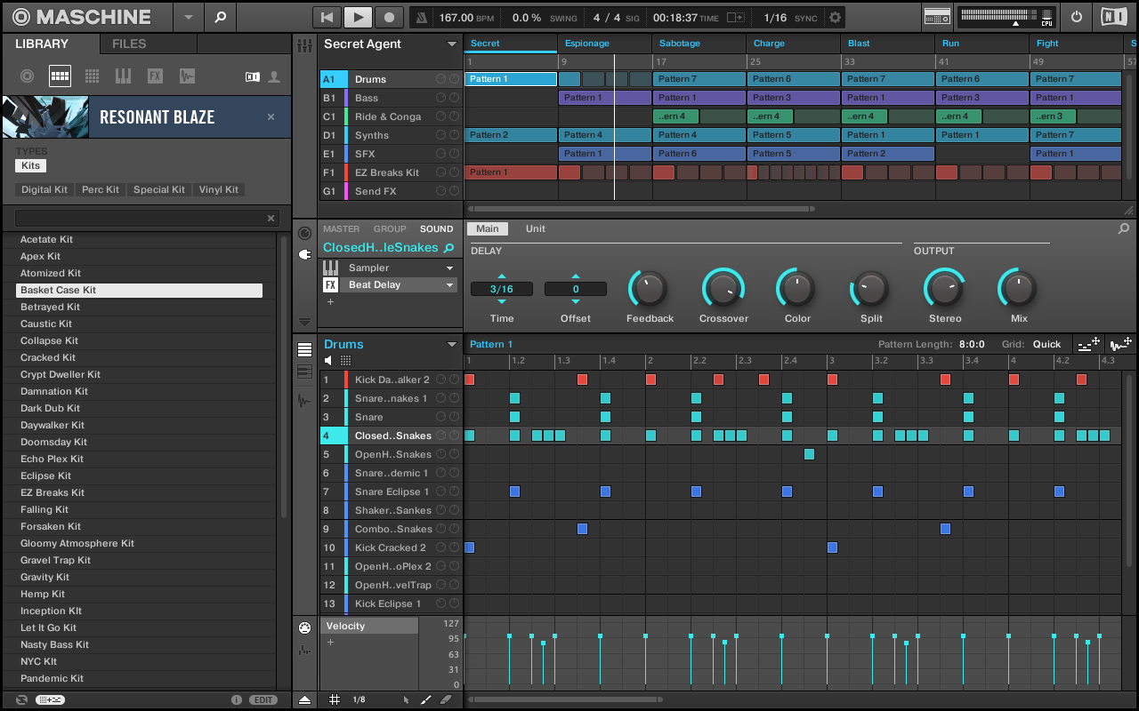This screenshot has width=1139, height=711.
Task: Select the eraser tool
Action: pos(446,700)
